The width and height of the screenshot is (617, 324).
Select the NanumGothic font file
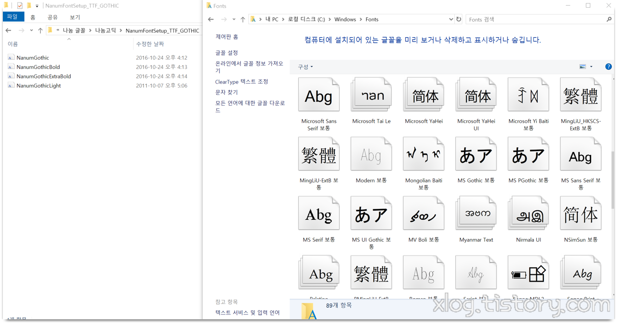(32, 58)
